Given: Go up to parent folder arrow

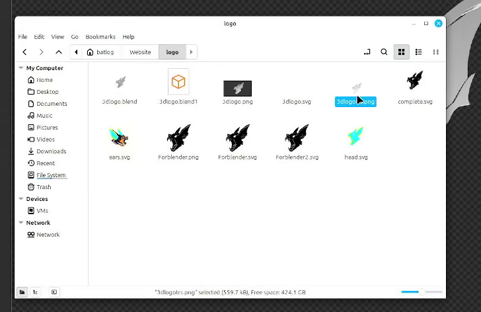Looking at the screenshot, I should (59, 52).
